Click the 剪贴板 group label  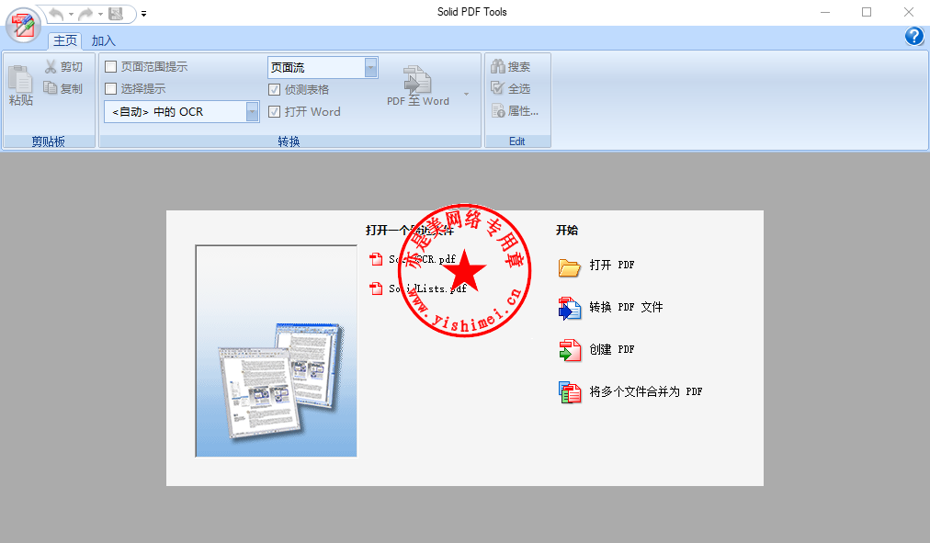pos(49,141)
